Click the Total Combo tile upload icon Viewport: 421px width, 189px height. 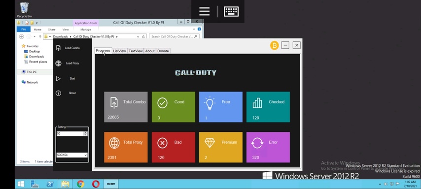point(114,103)
